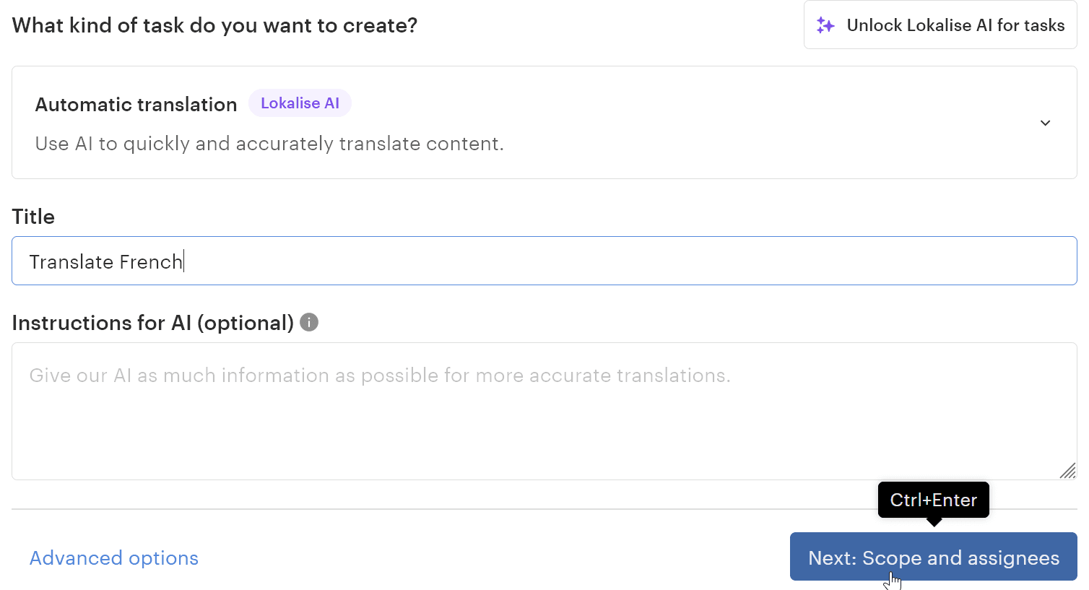1089x590 pixels.
Task: Click the textarea resize handle
Action: [1068, 471]
